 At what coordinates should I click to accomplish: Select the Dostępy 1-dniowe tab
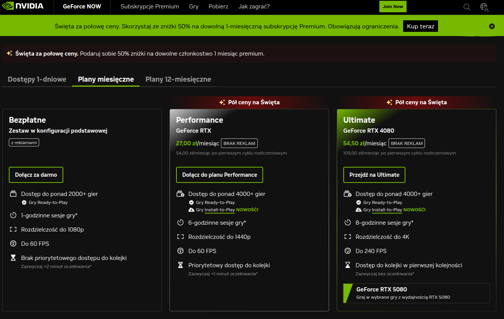point(36,79)
